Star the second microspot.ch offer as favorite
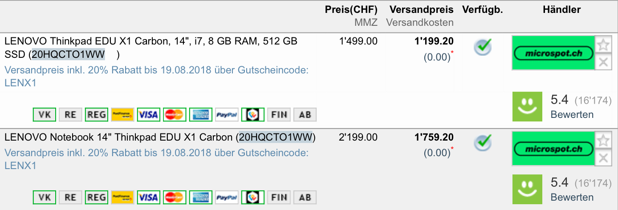This screenshot has height=210, width=618. 603,141
